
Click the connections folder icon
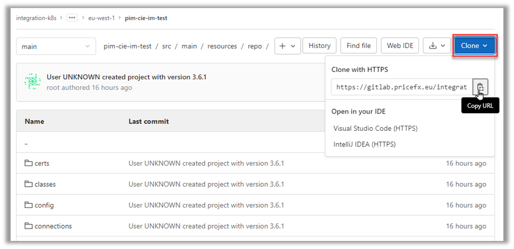pos(28,226)
